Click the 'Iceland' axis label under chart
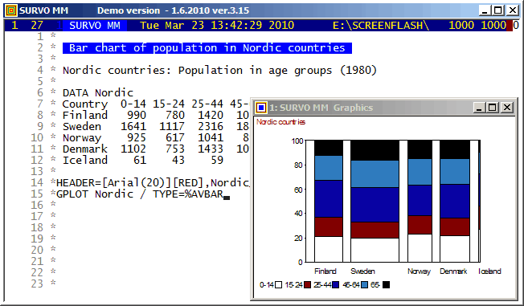Image resolution: width=524 pixels, height=306 pixels. (489, 271)
